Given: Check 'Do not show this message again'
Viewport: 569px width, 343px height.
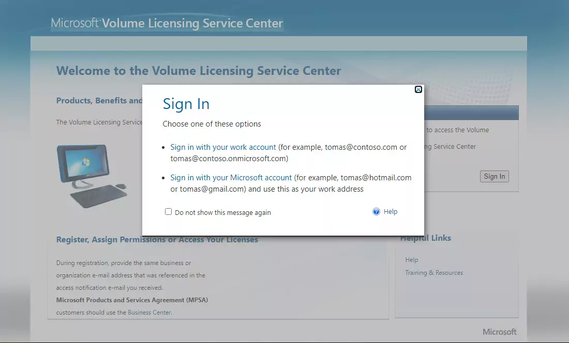Looking at the screenshot, I should coord(169,211).
